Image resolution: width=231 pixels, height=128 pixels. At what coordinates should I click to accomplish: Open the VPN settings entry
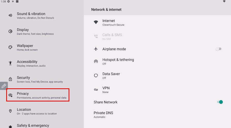click(106, 90)
